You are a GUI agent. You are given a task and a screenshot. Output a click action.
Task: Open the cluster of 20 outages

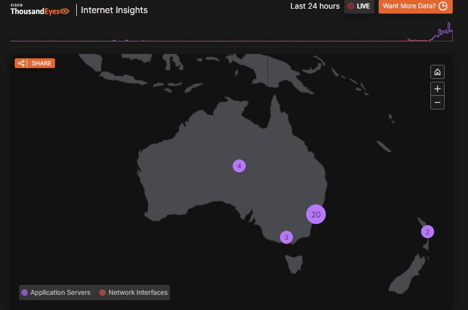point(315,214)
